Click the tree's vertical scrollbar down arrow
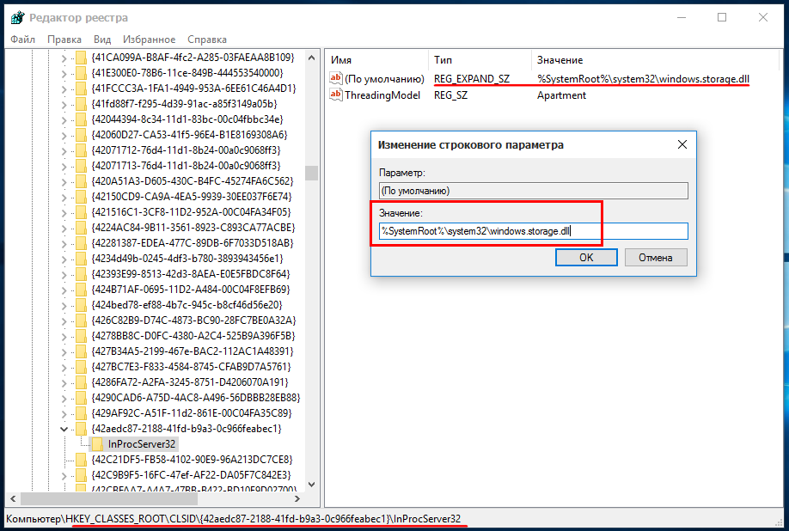 click(x=311, y=485)
